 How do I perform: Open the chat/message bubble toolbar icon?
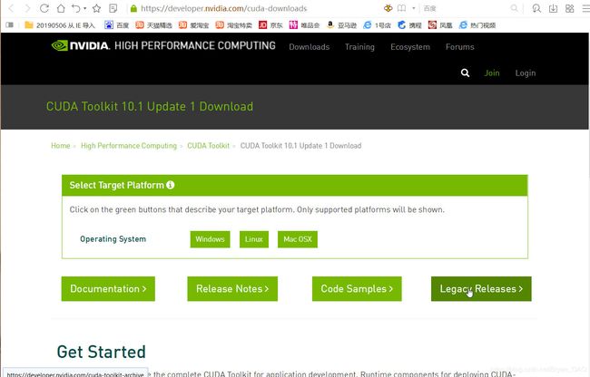click(536, 8)
